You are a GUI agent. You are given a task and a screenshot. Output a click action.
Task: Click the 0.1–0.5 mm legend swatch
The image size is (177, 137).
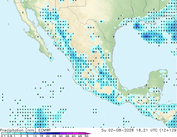(x=5, y=133)
